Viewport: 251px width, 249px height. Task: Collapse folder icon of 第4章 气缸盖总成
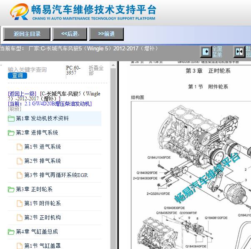[11, 232]
